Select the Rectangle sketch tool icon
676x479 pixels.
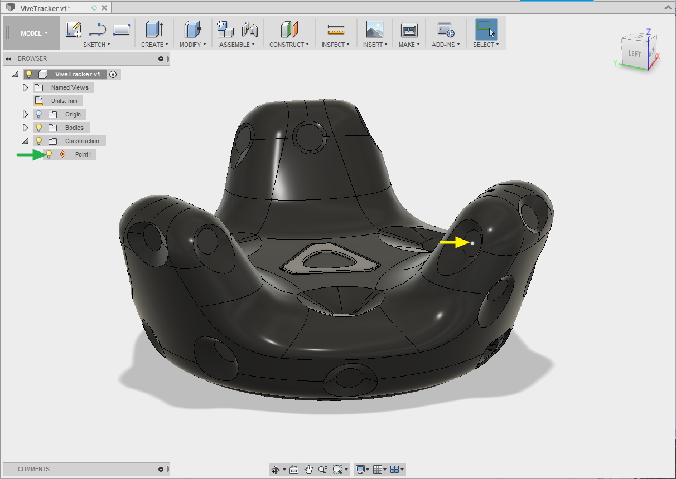pyautogui.click(x=122, y=30)
